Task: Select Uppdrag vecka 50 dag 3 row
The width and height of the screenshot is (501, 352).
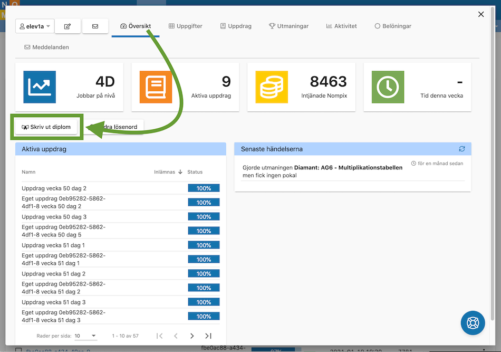Action: (121, 217)
